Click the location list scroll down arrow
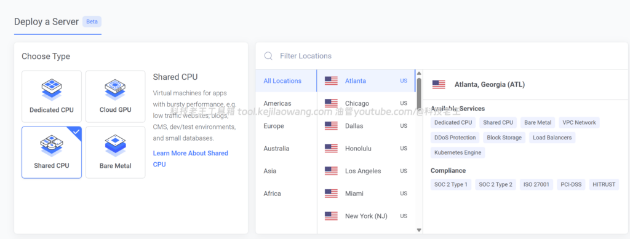The width and height of the screenshot is (630, 239). click(x=419, y=230)
